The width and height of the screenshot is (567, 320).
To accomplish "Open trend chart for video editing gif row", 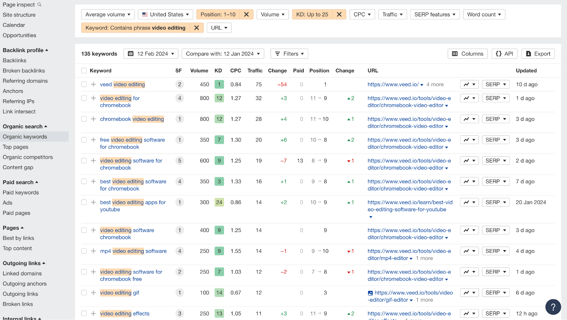I will (470, 293).
